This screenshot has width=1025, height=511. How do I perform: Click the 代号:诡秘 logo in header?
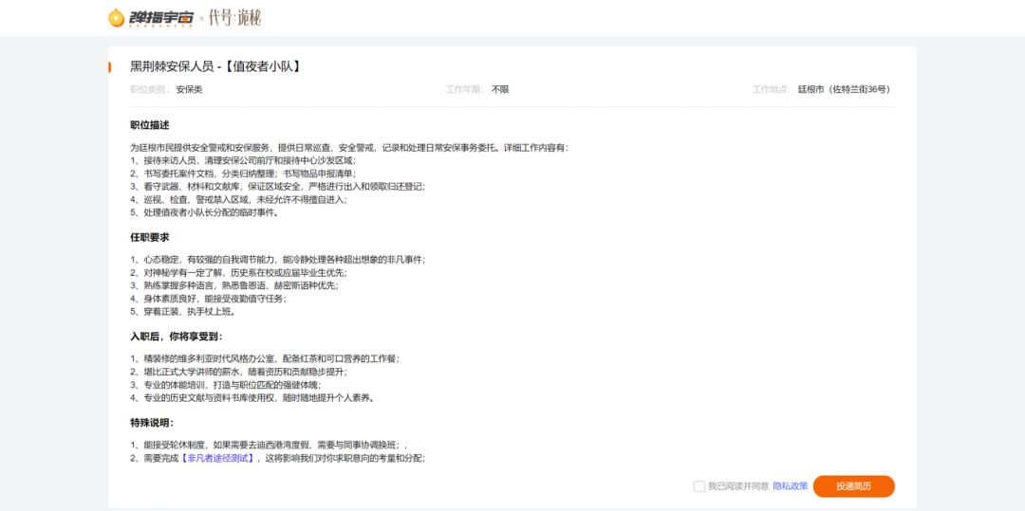(x=234, y=18)
